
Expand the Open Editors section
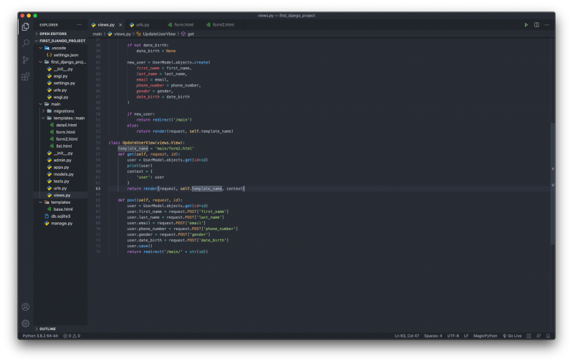tap(53, 34)
